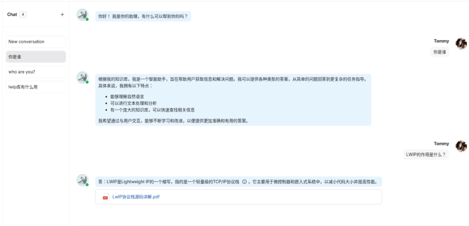Screen dimensions: 469x226
Task: Click the Chat heading in the sidebar
Action: [x=12, y=14]
